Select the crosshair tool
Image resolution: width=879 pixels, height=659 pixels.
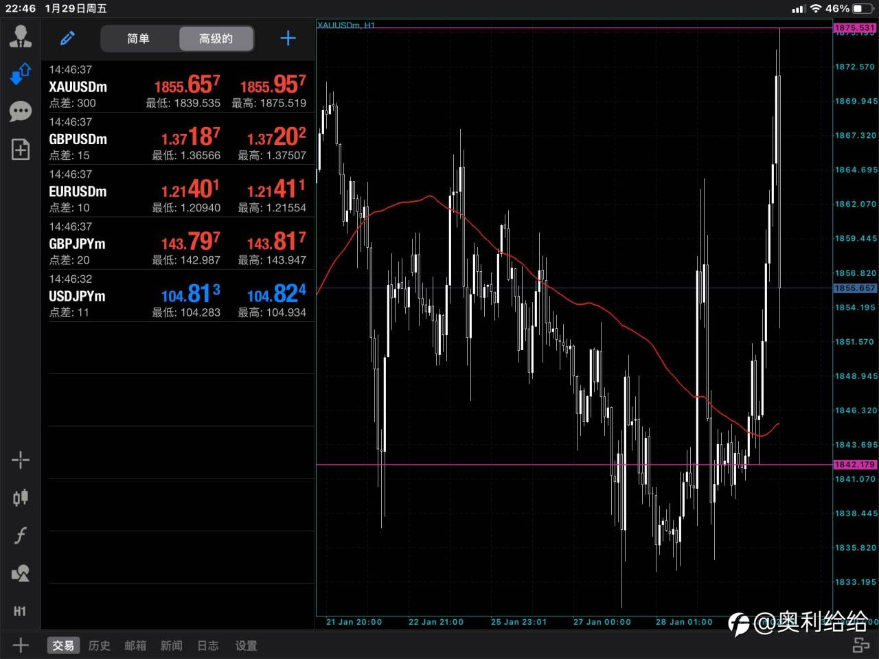point(21,460)
